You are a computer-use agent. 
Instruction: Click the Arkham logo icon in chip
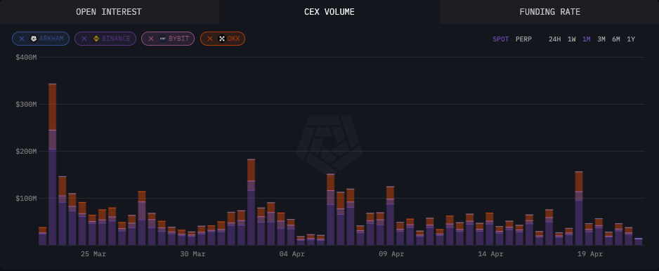click(x=34, y=39)
